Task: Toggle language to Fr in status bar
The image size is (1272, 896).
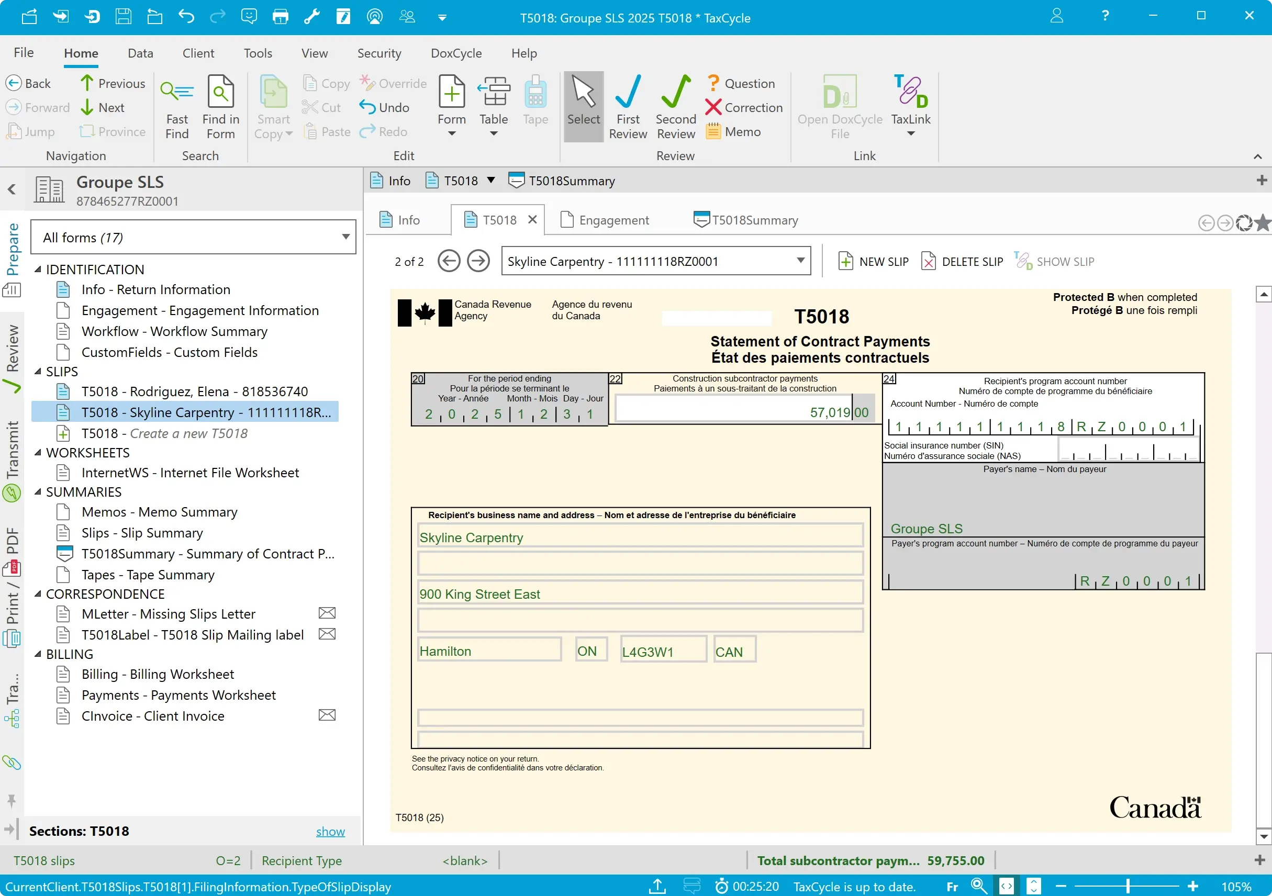Action: click(x=952, y=887)
